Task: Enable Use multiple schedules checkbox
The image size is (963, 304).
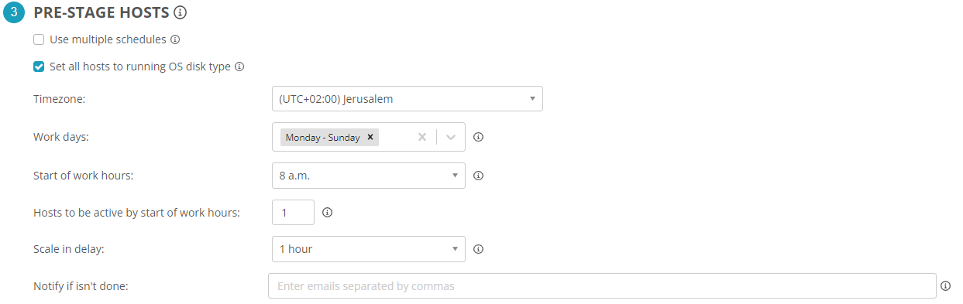Action: [x=39, y=39]
